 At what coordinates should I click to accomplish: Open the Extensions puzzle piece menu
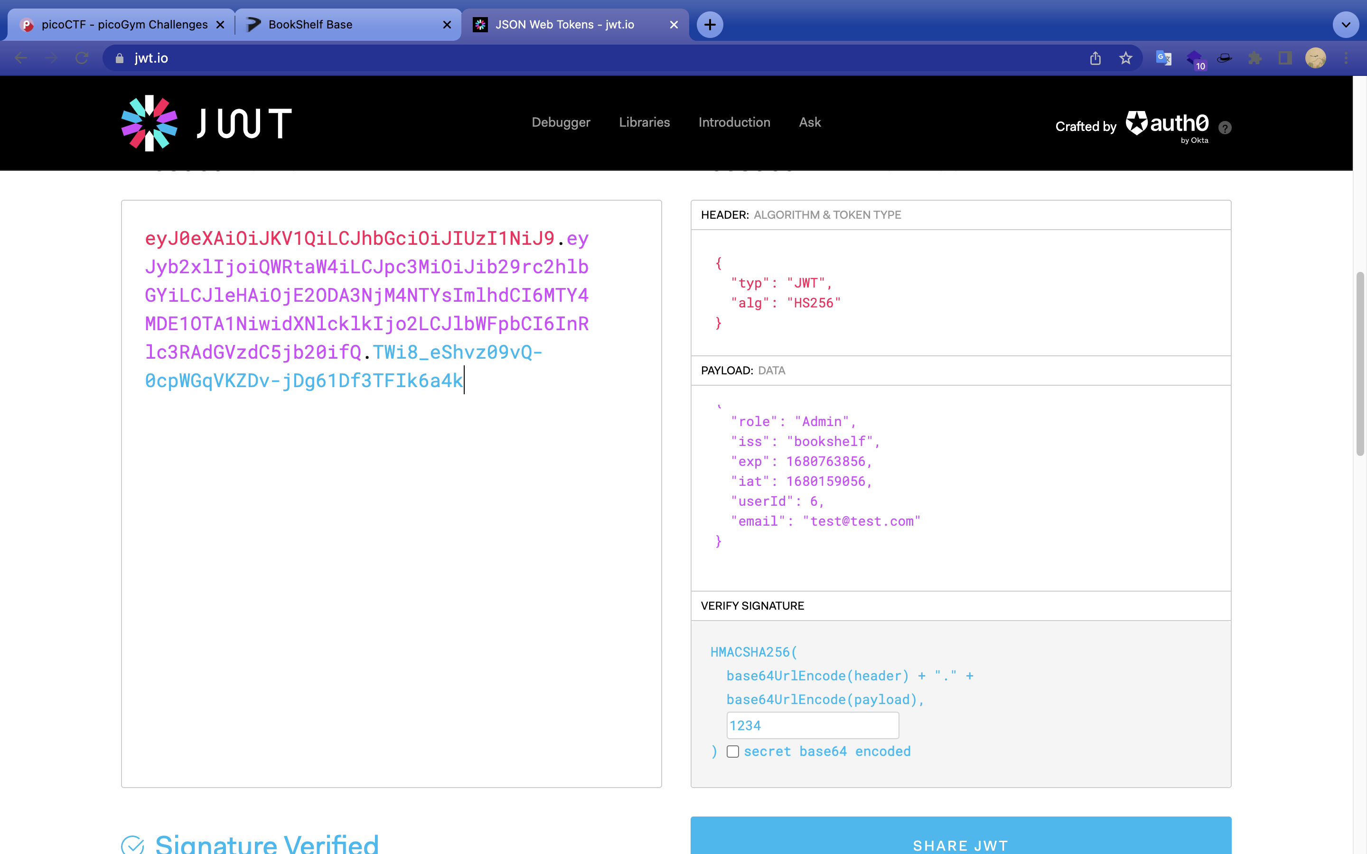(1255, 58)
